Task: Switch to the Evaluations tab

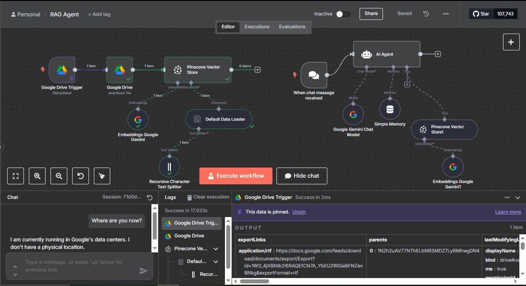Action: 292,27
